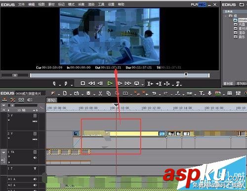
Task: Toggle video mute on 1 VA track
Action: tap(3, 152)
